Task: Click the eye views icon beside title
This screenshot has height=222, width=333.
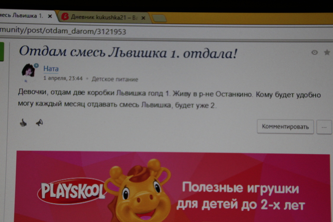Action: [x=314, y=52]
